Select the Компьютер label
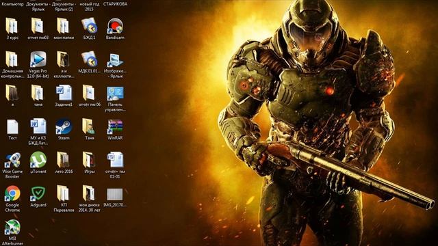The width and height of the screenshot is (438, 246). pyautogui.click(x=12, y=4)
